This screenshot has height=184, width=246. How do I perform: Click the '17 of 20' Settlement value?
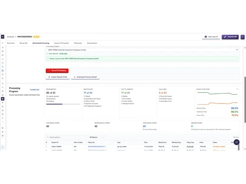[x=125, y=93]
